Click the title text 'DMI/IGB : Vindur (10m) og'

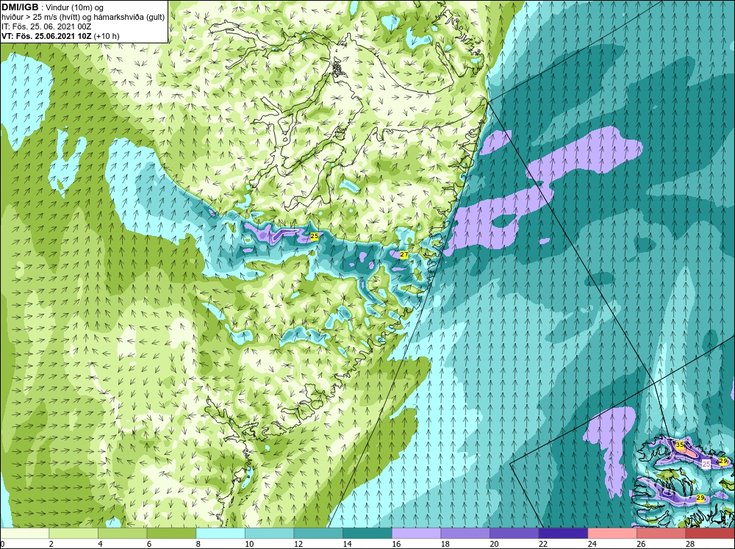[x=53, y=7]
